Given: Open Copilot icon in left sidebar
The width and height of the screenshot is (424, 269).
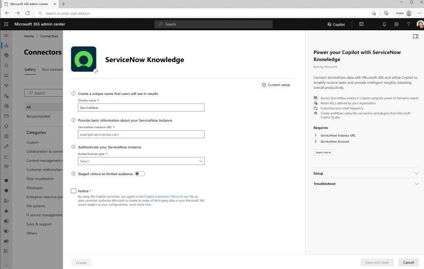Looking at the screenshot, I should point(6,56).
